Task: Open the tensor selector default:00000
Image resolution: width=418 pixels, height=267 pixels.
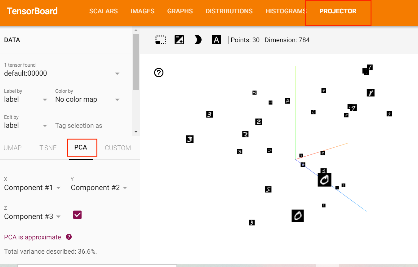Action: [x=63, y=73]
